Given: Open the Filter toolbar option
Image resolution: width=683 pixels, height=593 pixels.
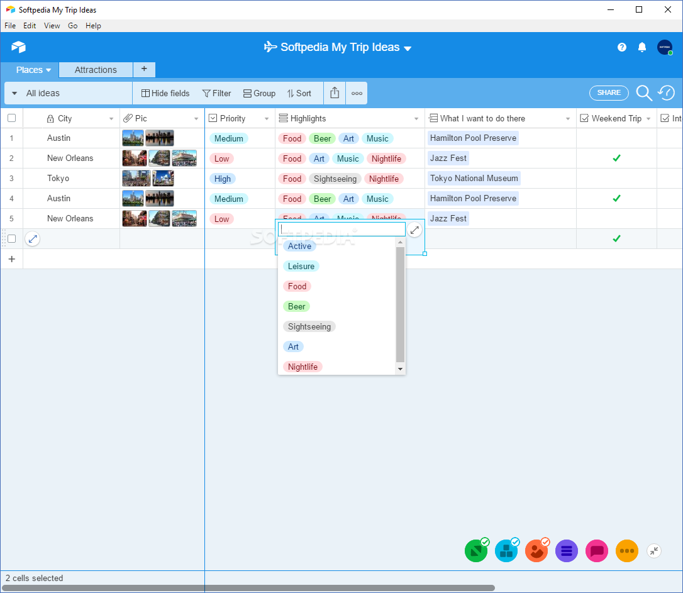Looking at the screenshot, I should point(216,93).
